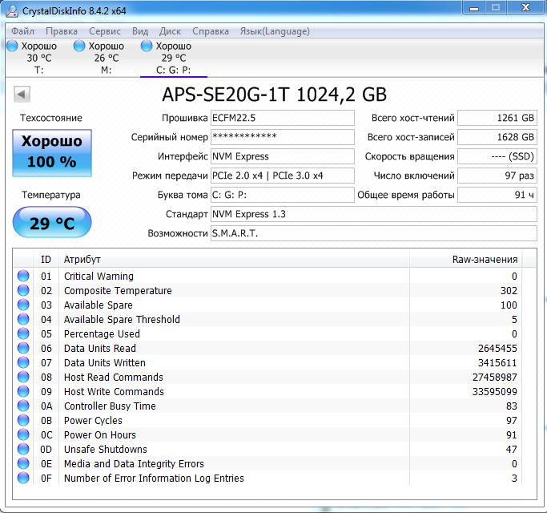Click the Интерфейс field NVM Express
Viewport: 547px width, 513px height.
pos(283,156)
